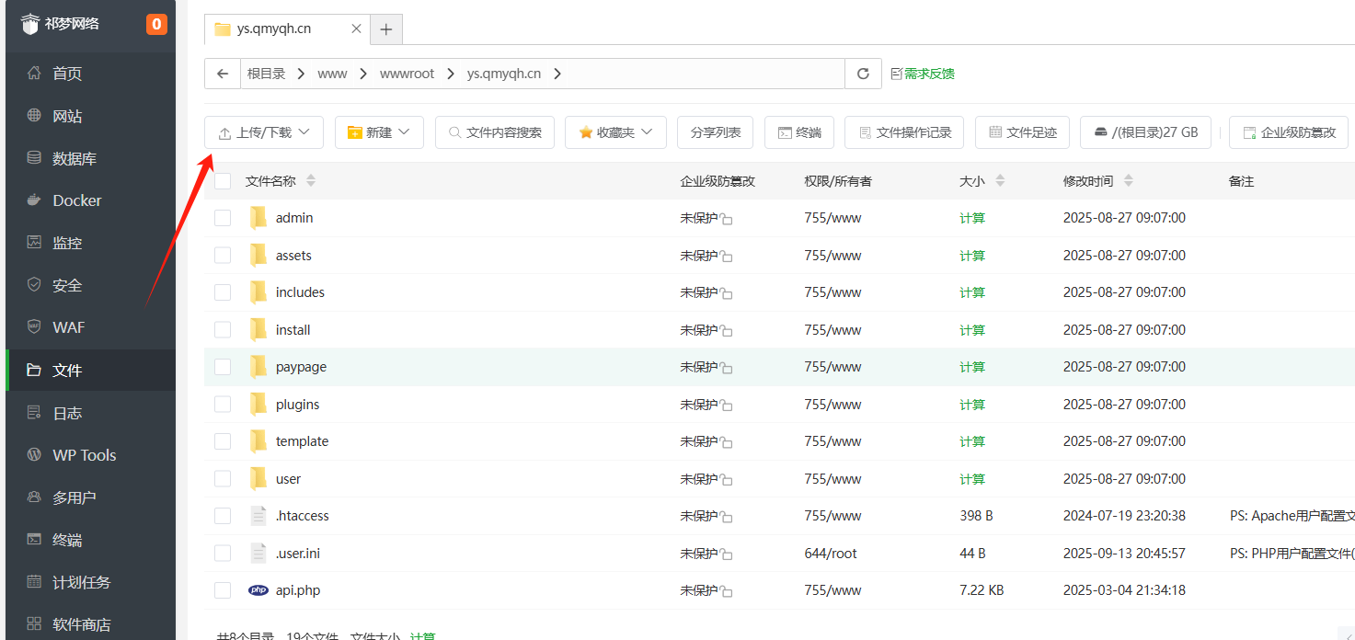1355x640 pixels.
Task: Open the 文件操作记录 button
Action: coord(904,132)
